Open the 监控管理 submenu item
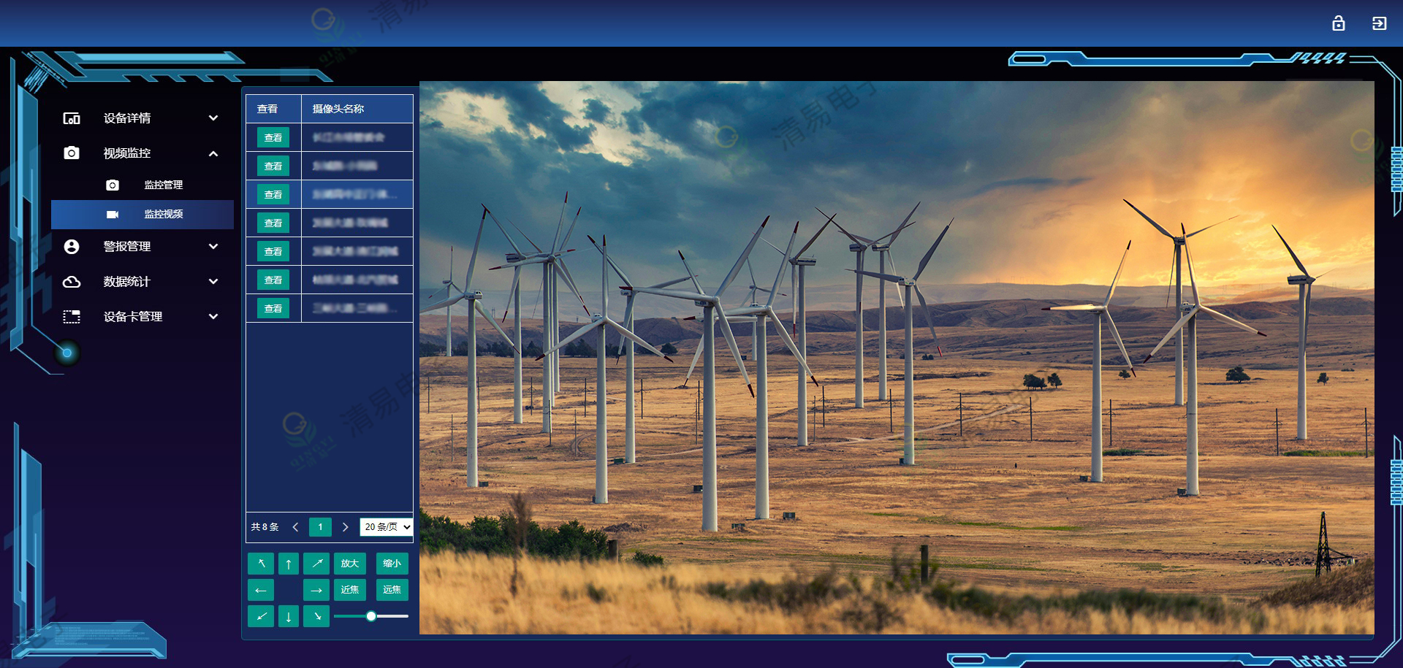 point(163,185)
